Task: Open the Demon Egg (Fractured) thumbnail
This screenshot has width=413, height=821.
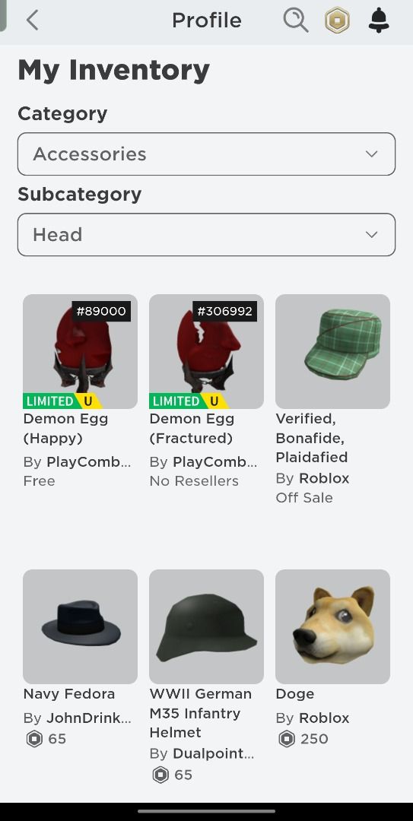Action: click(x=207, y=351)
